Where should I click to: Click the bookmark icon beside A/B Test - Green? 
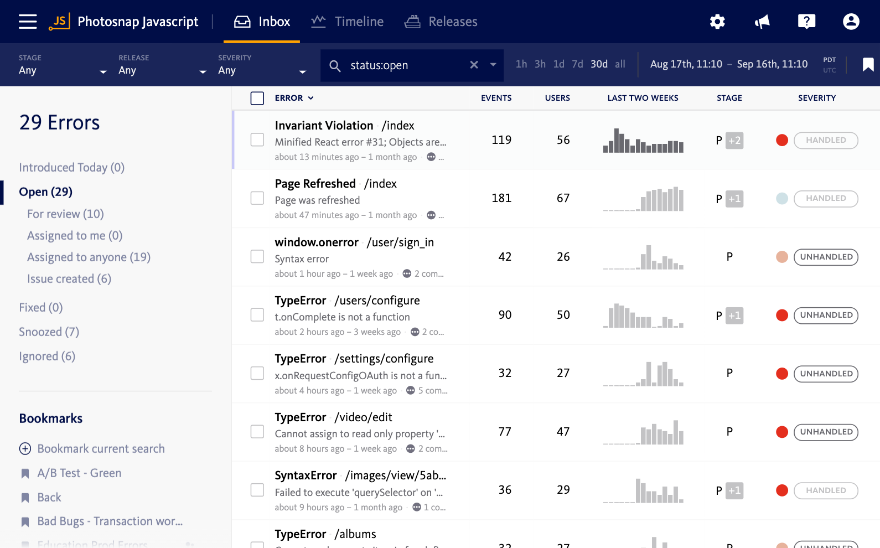[x=25, y=474]
